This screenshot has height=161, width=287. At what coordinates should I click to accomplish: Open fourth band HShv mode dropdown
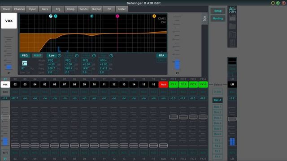[x=105, y=60]
